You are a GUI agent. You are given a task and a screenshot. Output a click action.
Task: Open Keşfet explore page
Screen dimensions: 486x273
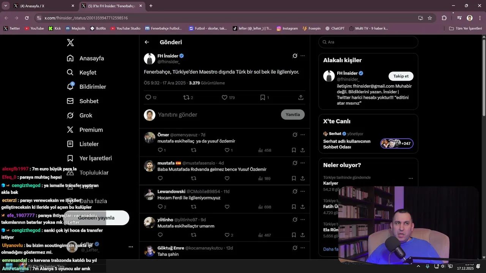(81, 72)
